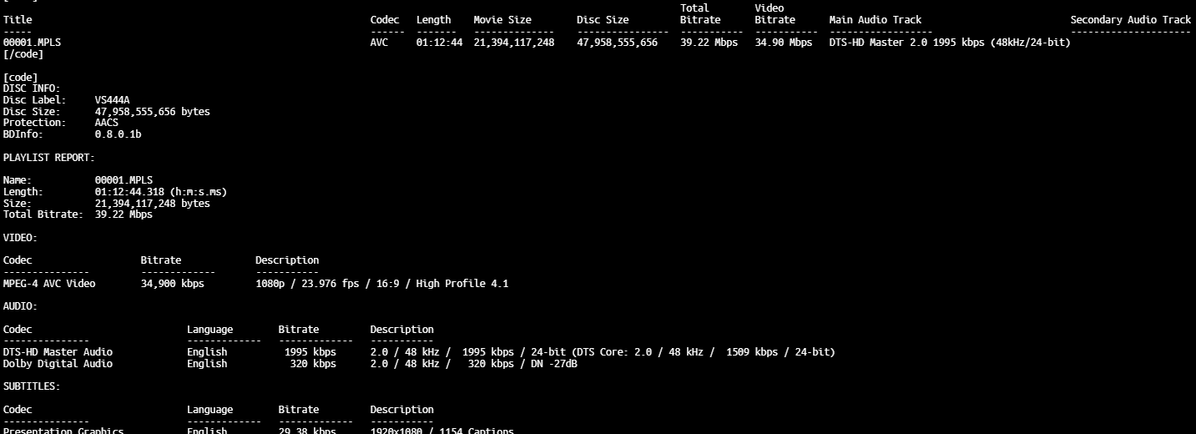Viewport: 1196px width, 434px height.
Task: Click the VIDEO: section heading
Action: pyautogui.click(x=20, y=238)
